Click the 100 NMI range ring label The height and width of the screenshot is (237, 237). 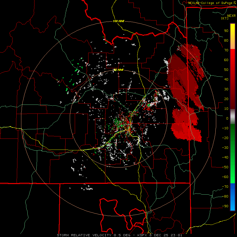tap(118, 21)
